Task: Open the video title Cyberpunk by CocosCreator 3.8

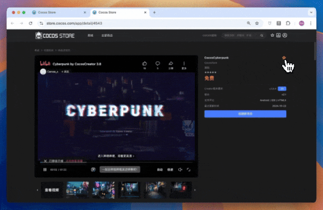Action: [x=77, y=64]
